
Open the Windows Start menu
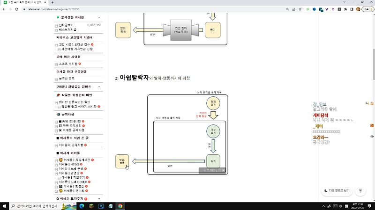coord(4,206)
